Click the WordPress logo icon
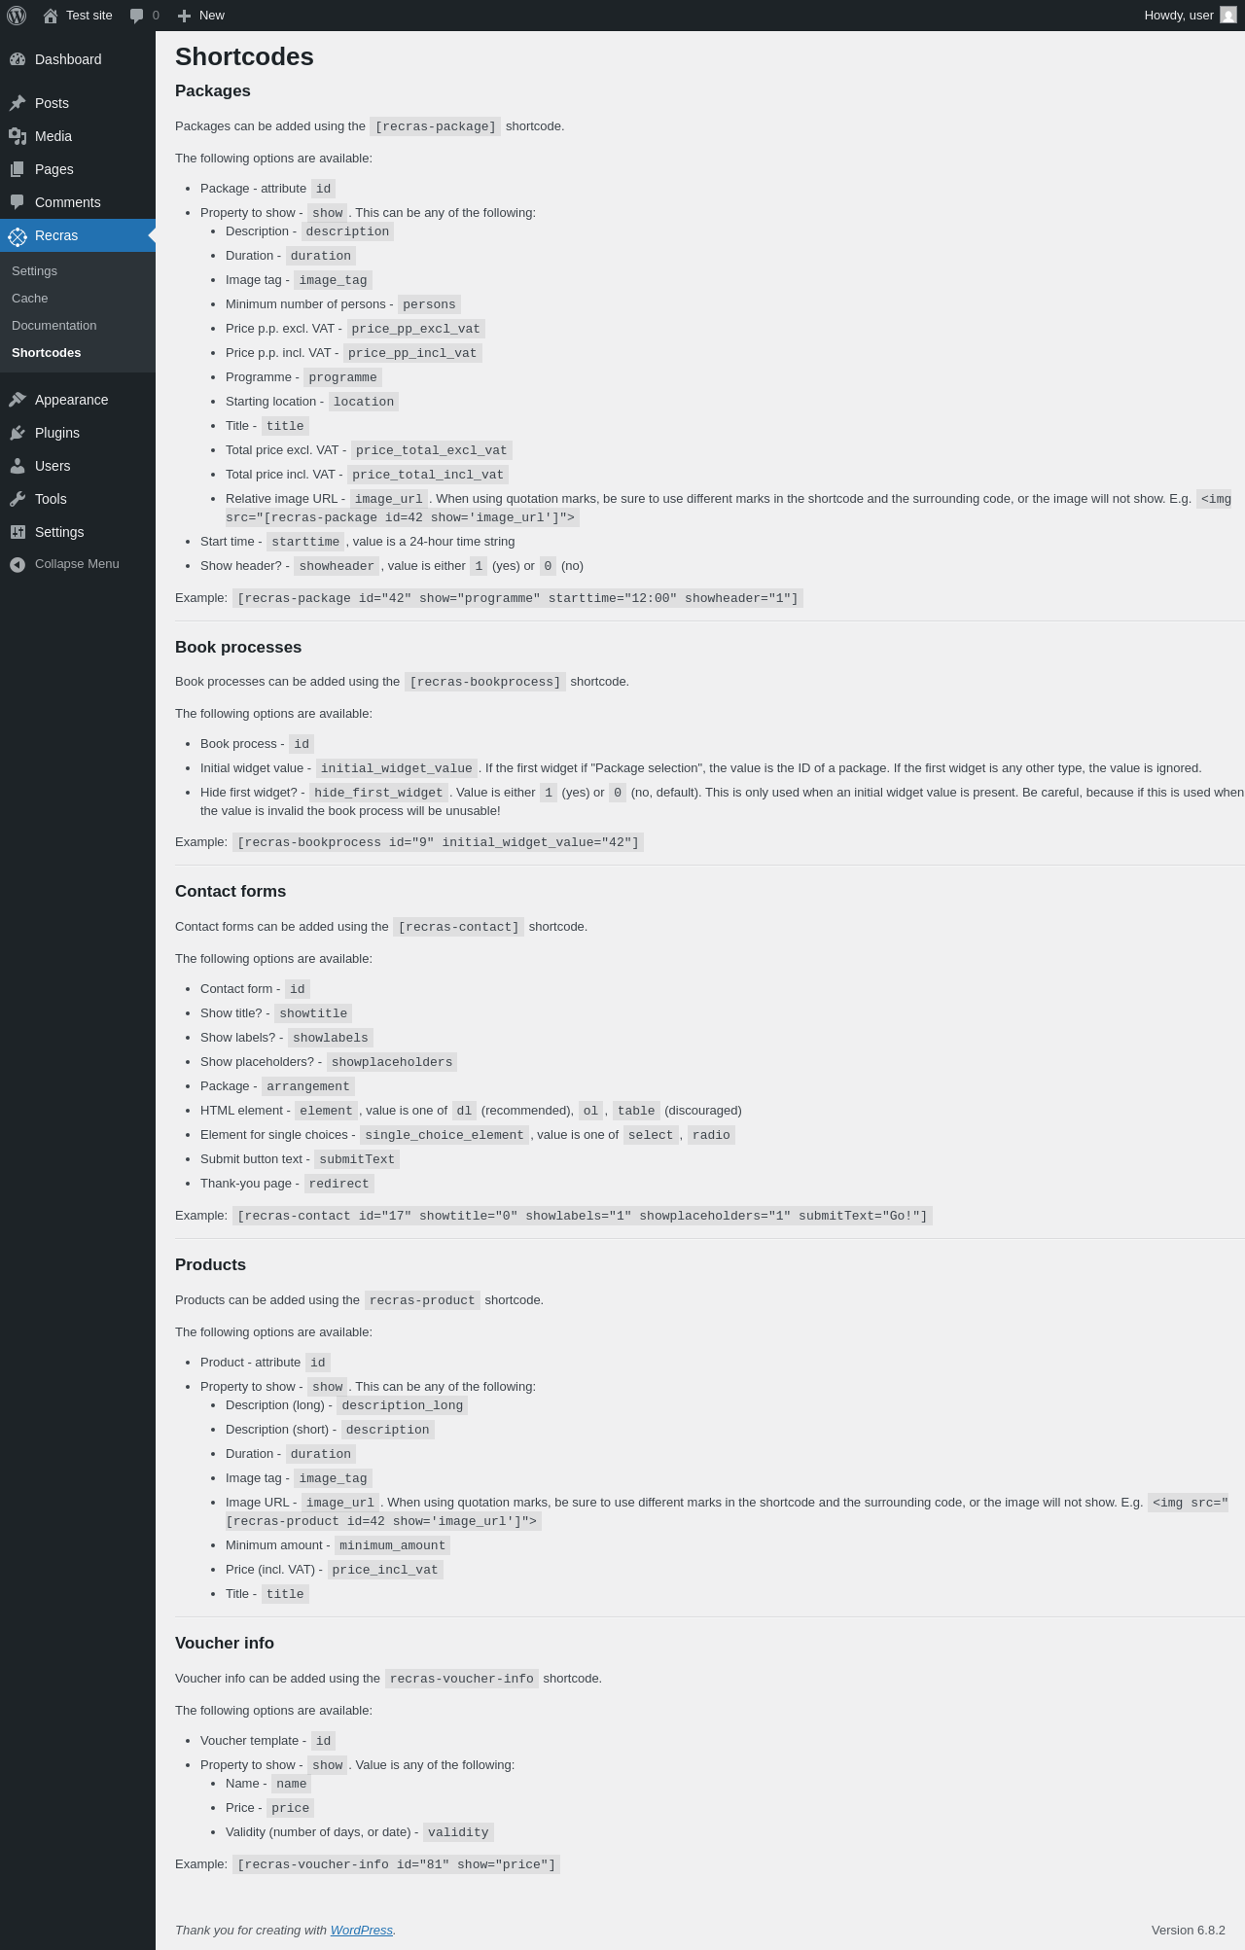Viewport: 1245px width, 1950px height. [17, 16]
